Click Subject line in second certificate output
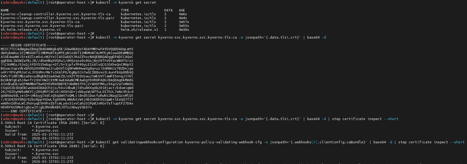Image resolution: width=467 pixels, height=164 pixels. (x=32, y=150)
